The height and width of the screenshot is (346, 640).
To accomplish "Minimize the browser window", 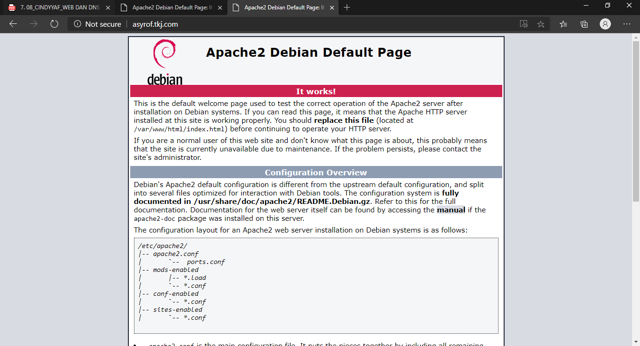I will tap(586, 5).
